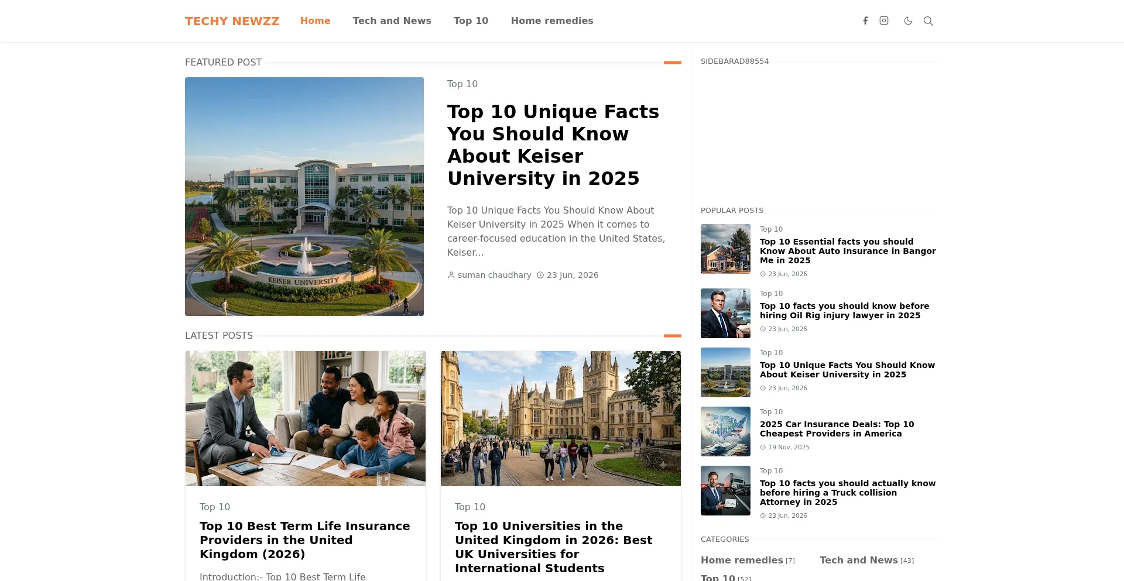Browse the Home remedies category

click(742, 561)
